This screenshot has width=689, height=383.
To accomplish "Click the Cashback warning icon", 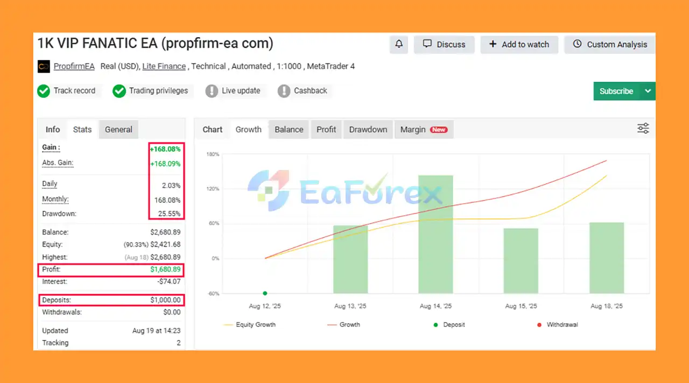I will (x=284, y=91).
